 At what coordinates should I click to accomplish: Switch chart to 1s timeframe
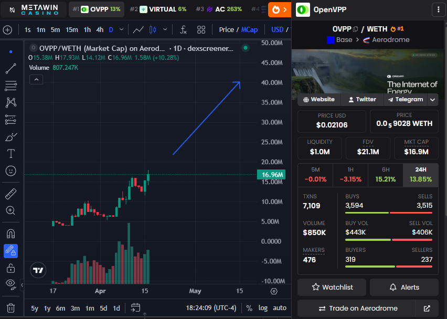pos(28,30)
